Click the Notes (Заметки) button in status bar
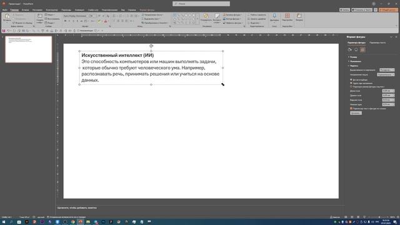The image size is (400, 225). tap(335, 217)
